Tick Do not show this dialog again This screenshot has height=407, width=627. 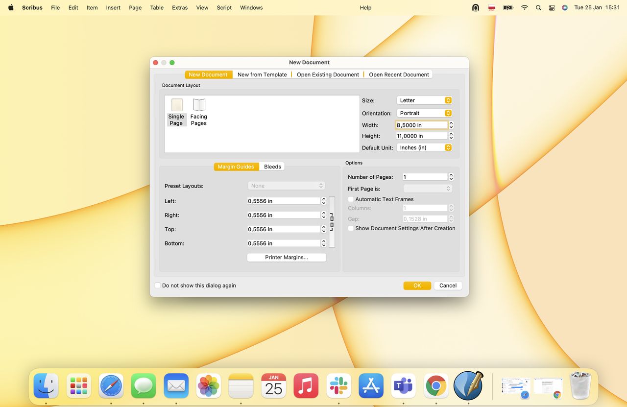pos(157,286)
